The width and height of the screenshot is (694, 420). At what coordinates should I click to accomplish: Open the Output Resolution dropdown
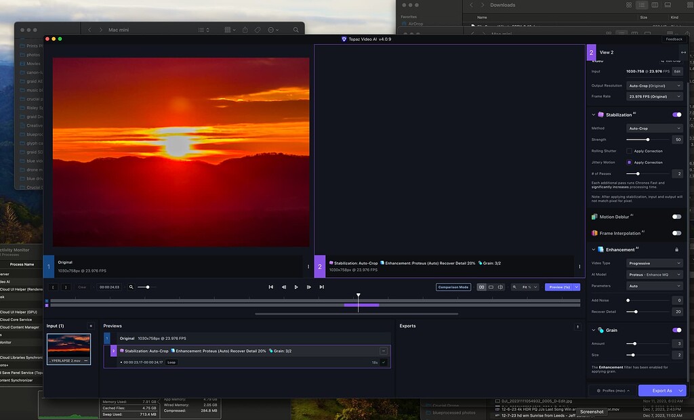[653, 85]
